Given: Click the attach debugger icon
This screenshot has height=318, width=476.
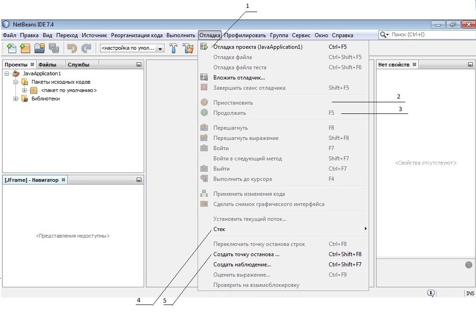Looking at the screenshot, I should [x=204, y=77].
